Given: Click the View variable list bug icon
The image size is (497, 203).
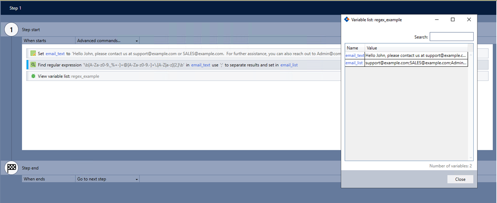Looking at the screenshot, I should pyautogui.click(x=33, y=76).
